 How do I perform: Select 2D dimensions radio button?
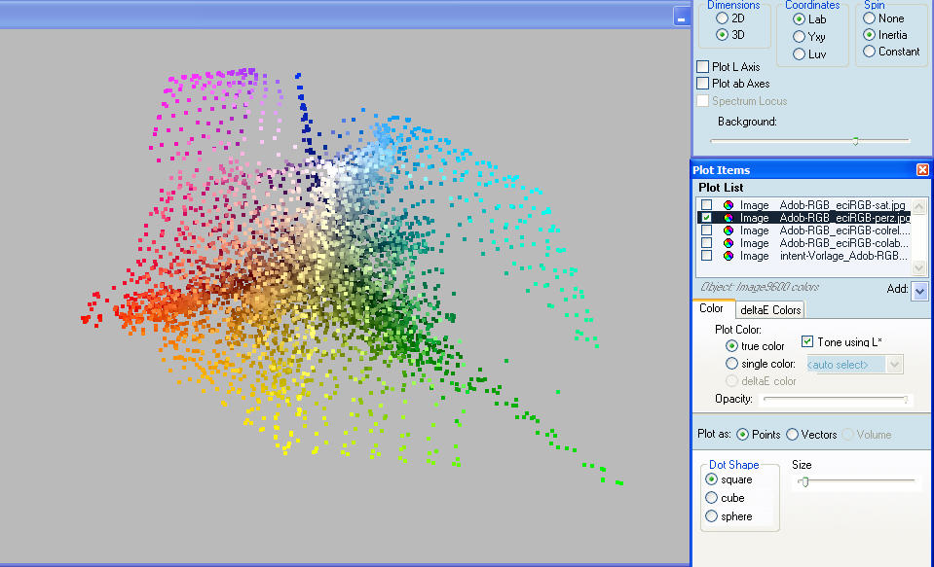coord(722,18)
